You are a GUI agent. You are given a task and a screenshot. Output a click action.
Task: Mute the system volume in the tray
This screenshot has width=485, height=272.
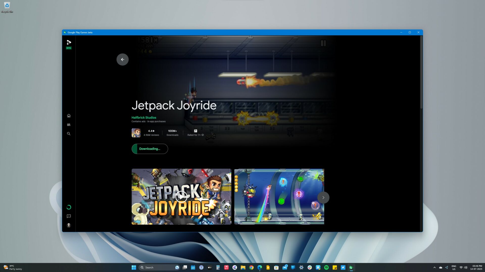466,267
